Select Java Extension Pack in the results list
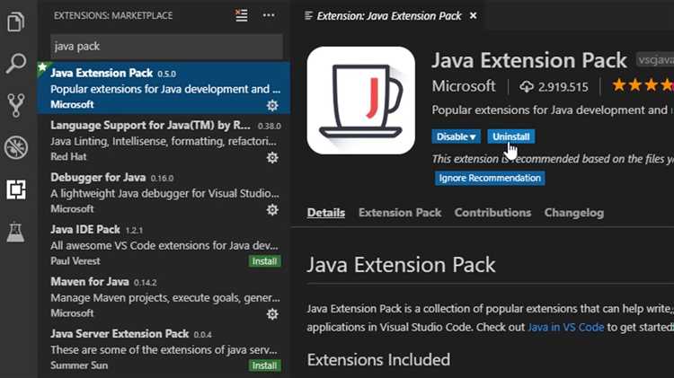Screen dimensions: 674x378 (164, 88)
